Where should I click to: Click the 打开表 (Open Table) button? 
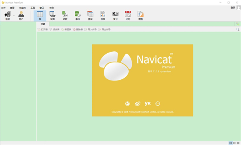tap(43, 29)
